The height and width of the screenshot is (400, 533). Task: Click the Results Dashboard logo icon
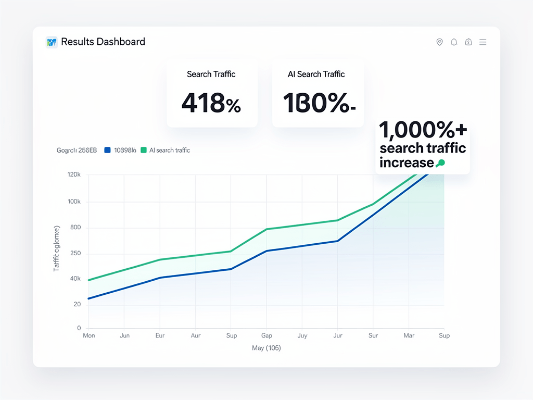(51, 42)
